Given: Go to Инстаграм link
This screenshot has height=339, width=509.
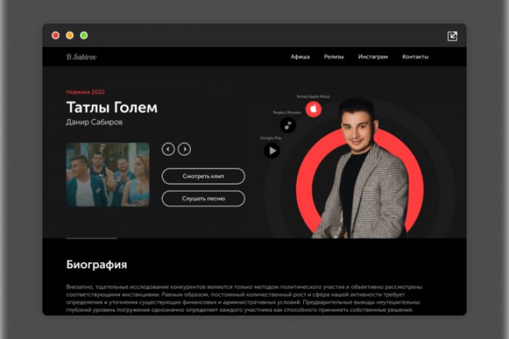Looking at the screenshot, I should (373, 56).
